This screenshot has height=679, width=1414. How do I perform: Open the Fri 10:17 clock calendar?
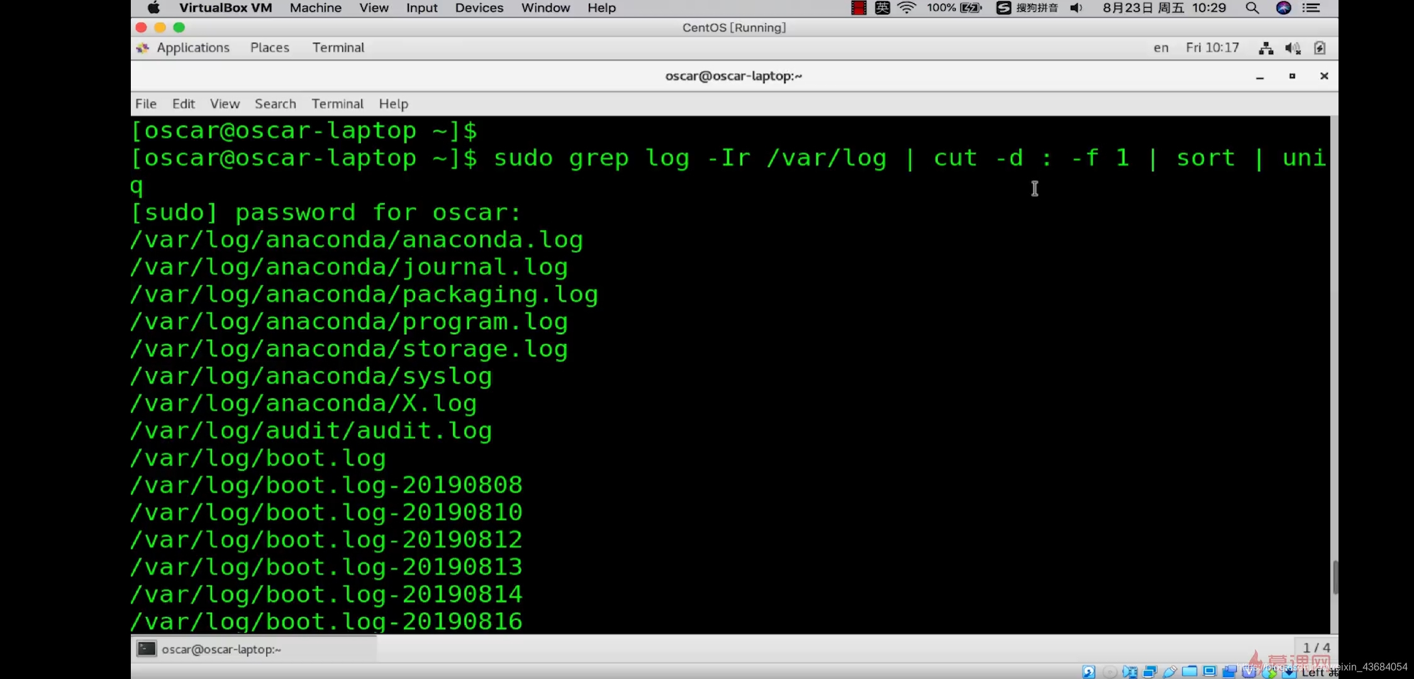(1211, 48)
